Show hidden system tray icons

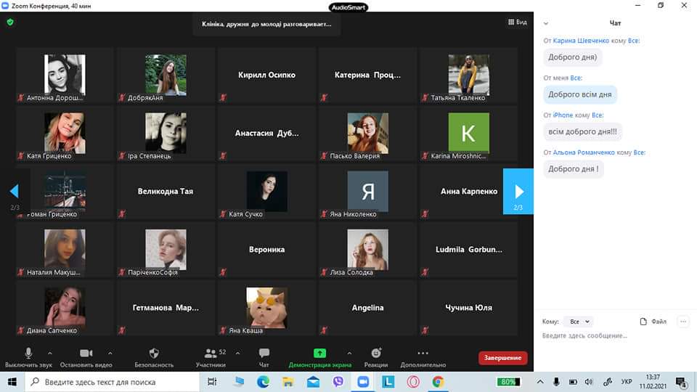click(540, 382)
